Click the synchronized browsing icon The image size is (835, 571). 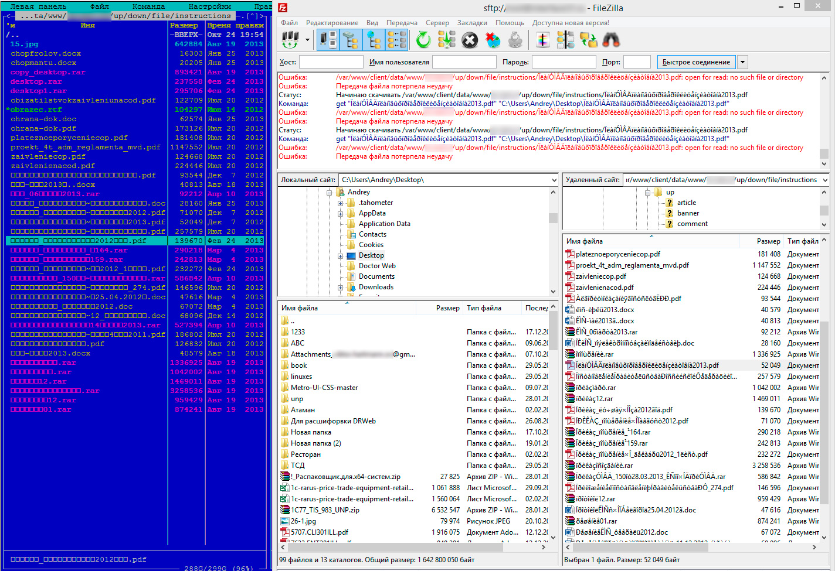tap(588, 40)
